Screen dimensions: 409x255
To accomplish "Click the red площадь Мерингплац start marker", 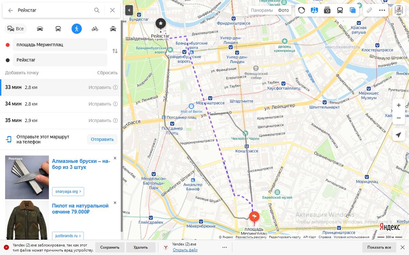I will point(254,216).
